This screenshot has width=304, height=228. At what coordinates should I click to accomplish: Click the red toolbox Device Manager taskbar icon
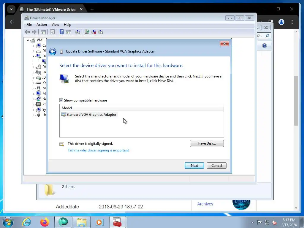point(118,222)
